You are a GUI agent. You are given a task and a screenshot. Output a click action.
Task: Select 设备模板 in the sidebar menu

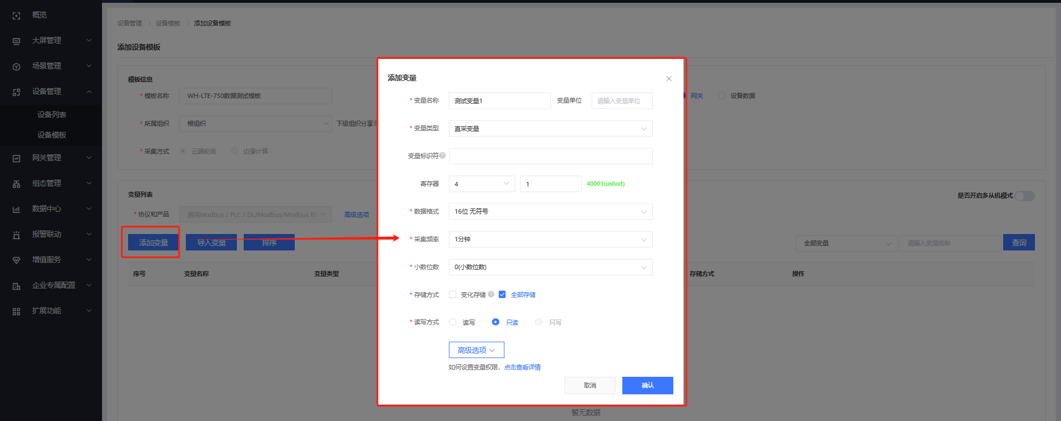[52, 135]
